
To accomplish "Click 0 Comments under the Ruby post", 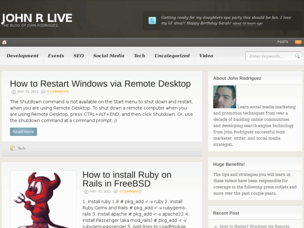I will click(130, 192).
